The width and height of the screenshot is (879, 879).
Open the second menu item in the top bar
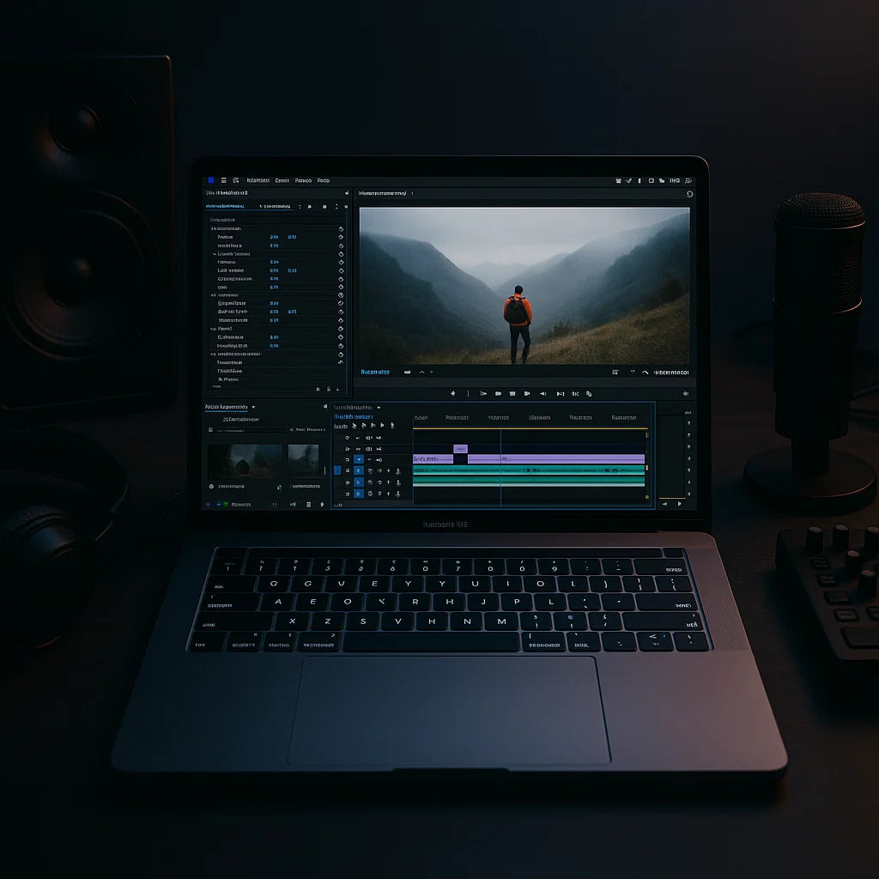click(x=282, y=181)
